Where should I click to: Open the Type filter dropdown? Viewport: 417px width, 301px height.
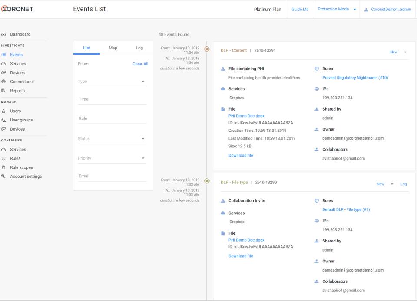coord(112,82)
